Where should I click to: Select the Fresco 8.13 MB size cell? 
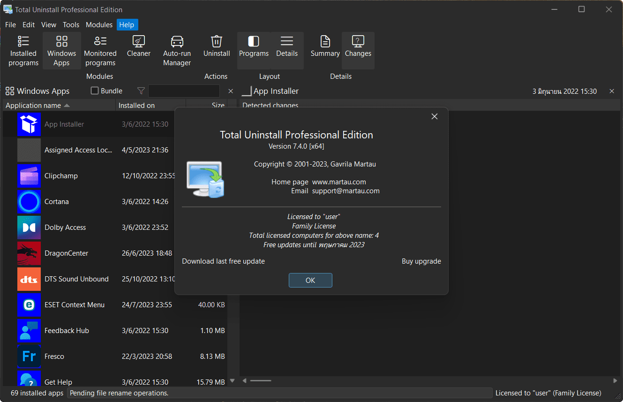pos(212,356)
